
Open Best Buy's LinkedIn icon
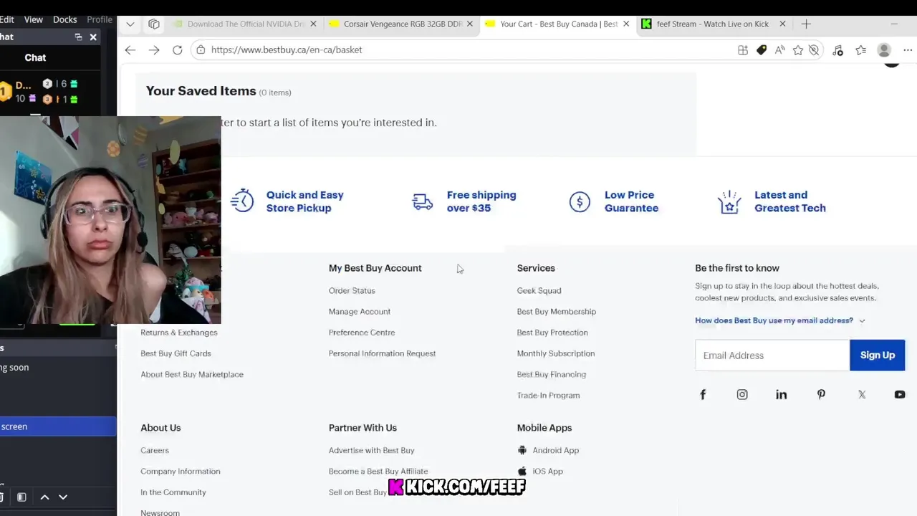click(x=781, y=394)
